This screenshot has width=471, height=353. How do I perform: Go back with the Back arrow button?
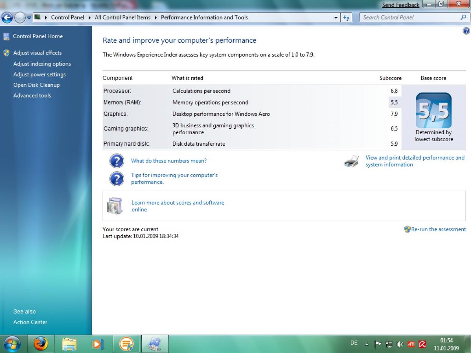click(x=7, y=17)
